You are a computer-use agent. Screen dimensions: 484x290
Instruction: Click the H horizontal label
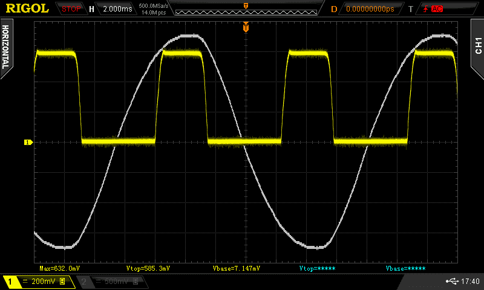pyautogui.click(x=91, y=9)
